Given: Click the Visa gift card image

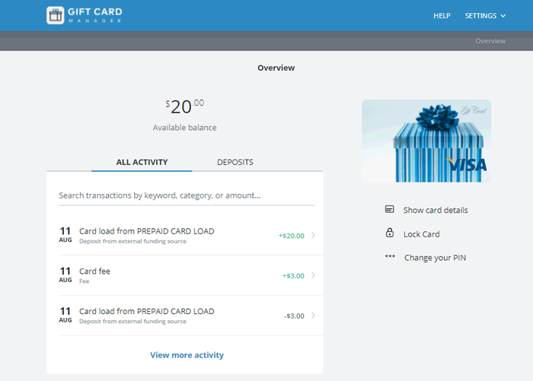Looking at the screenshot, I should (426, 141).
